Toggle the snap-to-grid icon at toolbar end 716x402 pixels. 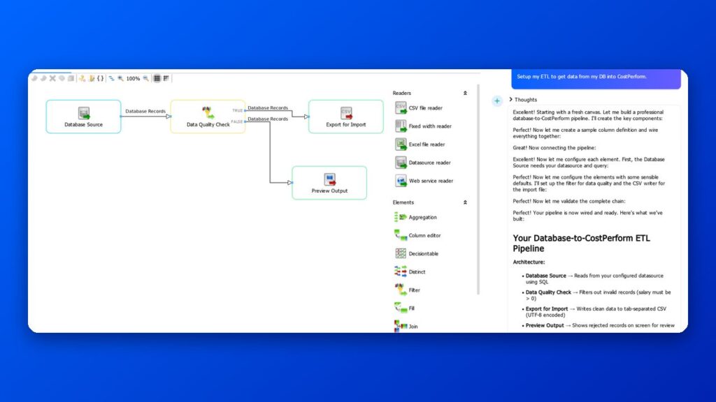(x=166, y=78)
